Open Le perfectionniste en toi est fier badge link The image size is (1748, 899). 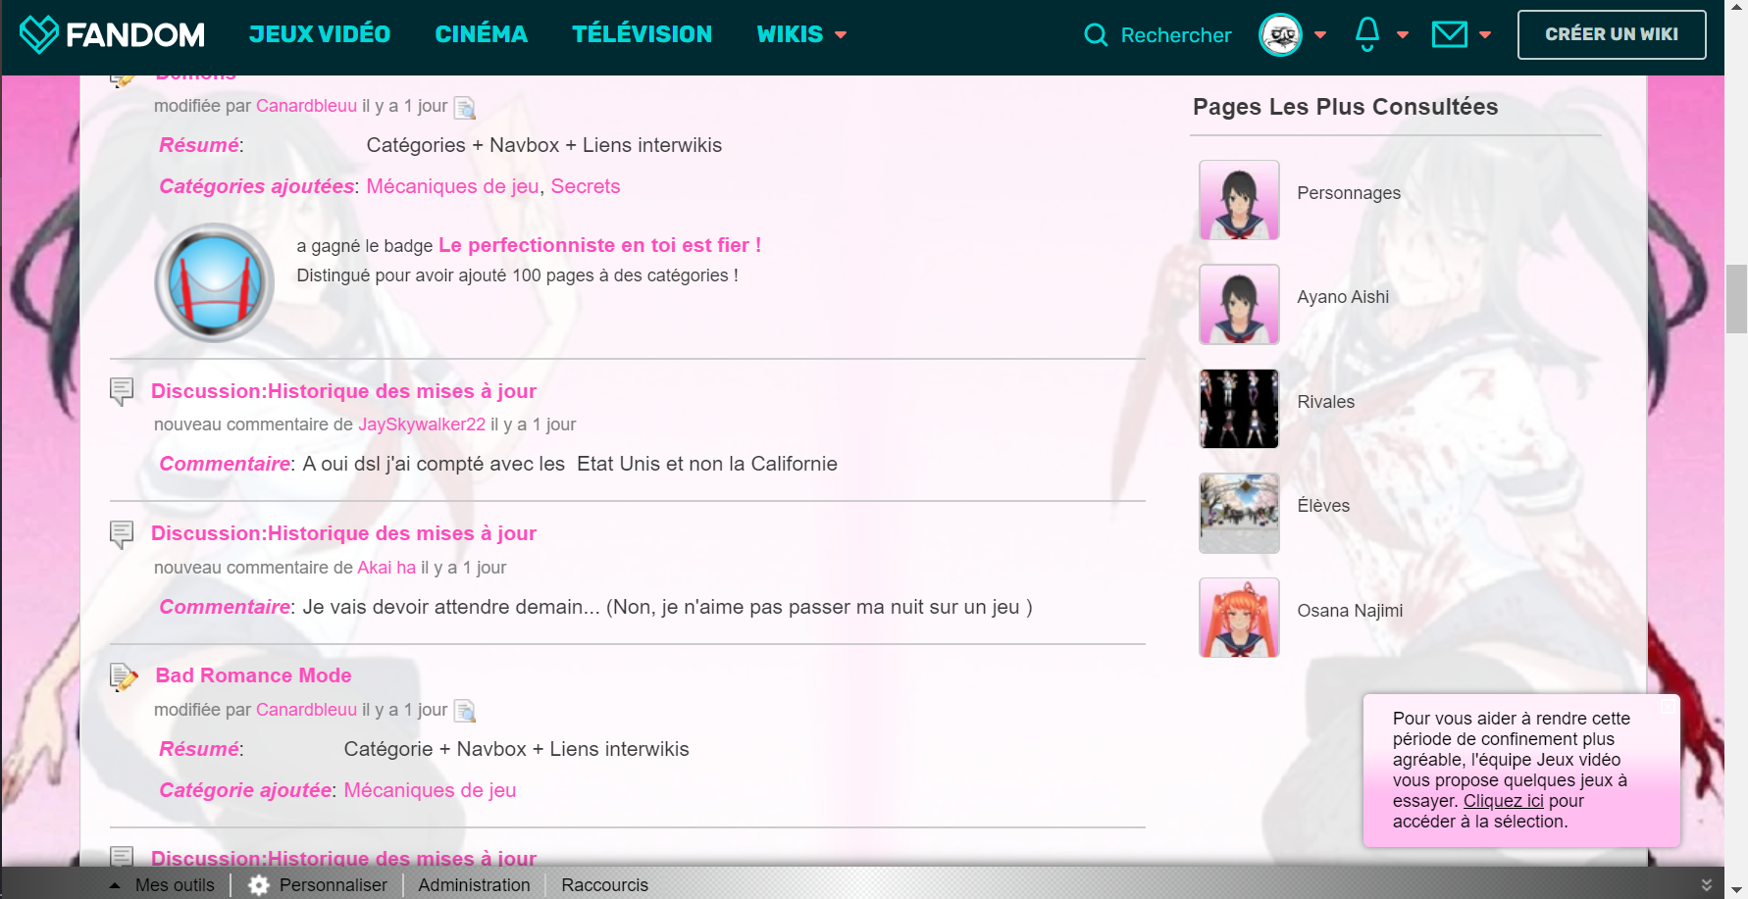(x=599, y=245)
